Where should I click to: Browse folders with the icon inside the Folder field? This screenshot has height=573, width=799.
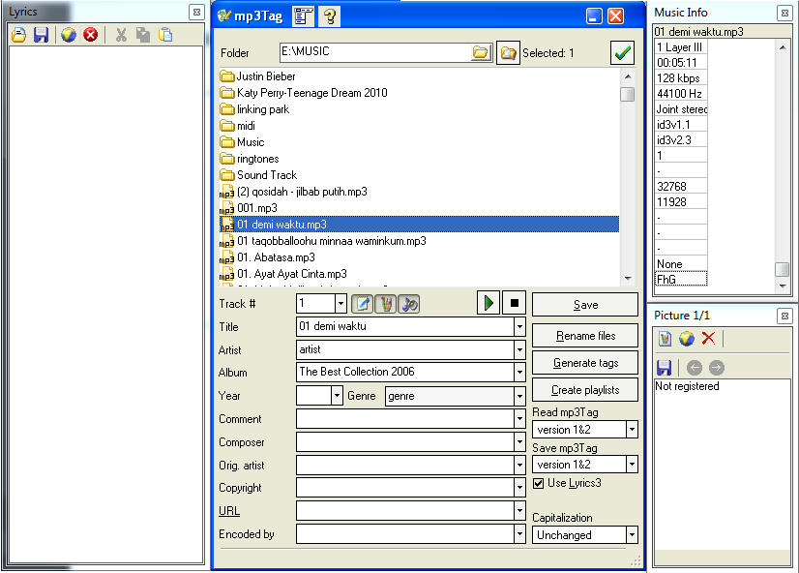[x=481, y=52]
